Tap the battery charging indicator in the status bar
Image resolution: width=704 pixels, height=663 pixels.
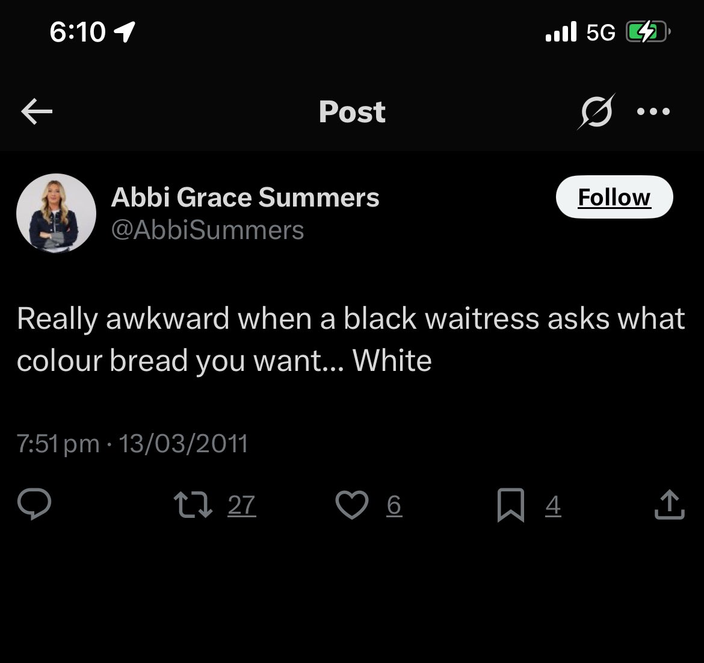click(648, 32)
